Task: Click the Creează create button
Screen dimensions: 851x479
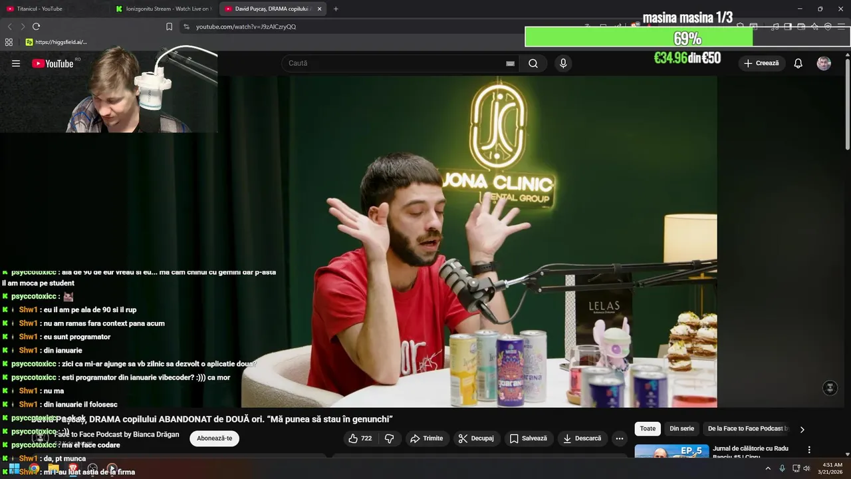Action: pyautogui.click(x=761, y=63)
